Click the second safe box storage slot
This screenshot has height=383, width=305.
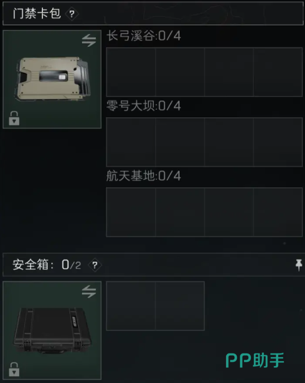(x=180, y=306)
